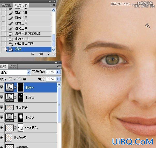Select the 总体不透明度更改 history state
The width and height of the screenshot is (156, 148).
click(29, 34)
